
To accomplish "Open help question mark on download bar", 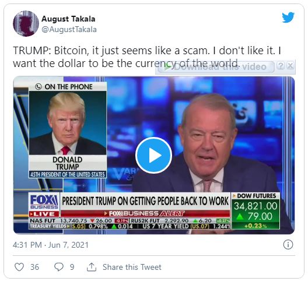I will click(x=281, y=66).
